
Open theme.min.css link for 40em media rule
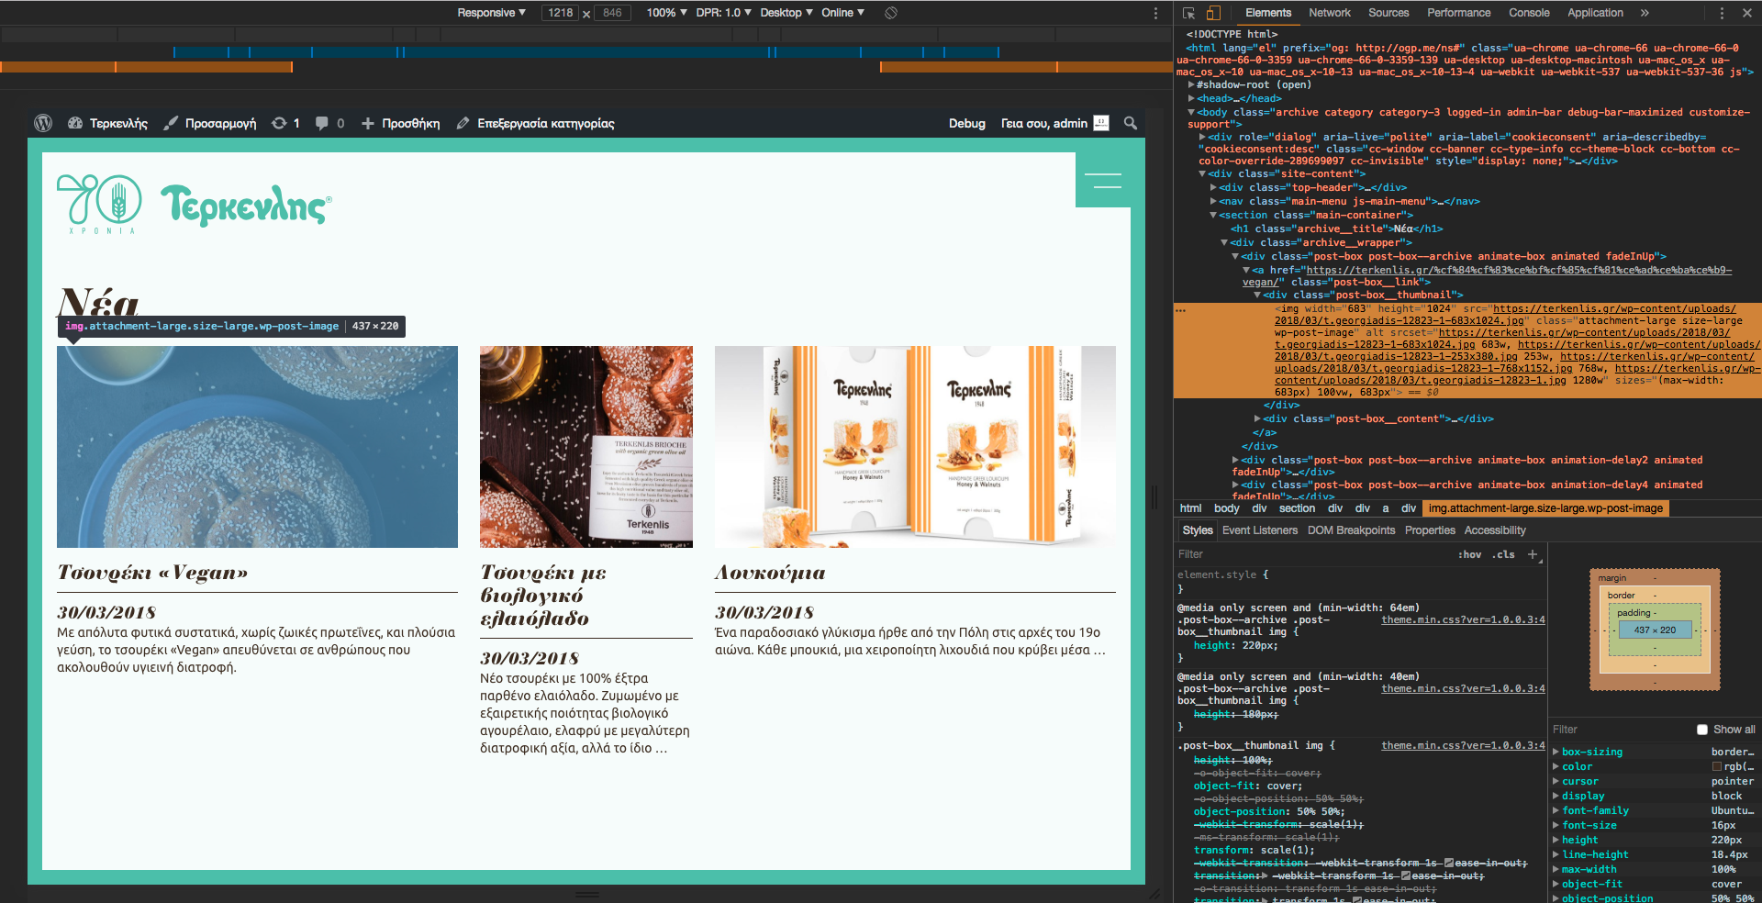pyautogui.click(x=1463, y=688)
